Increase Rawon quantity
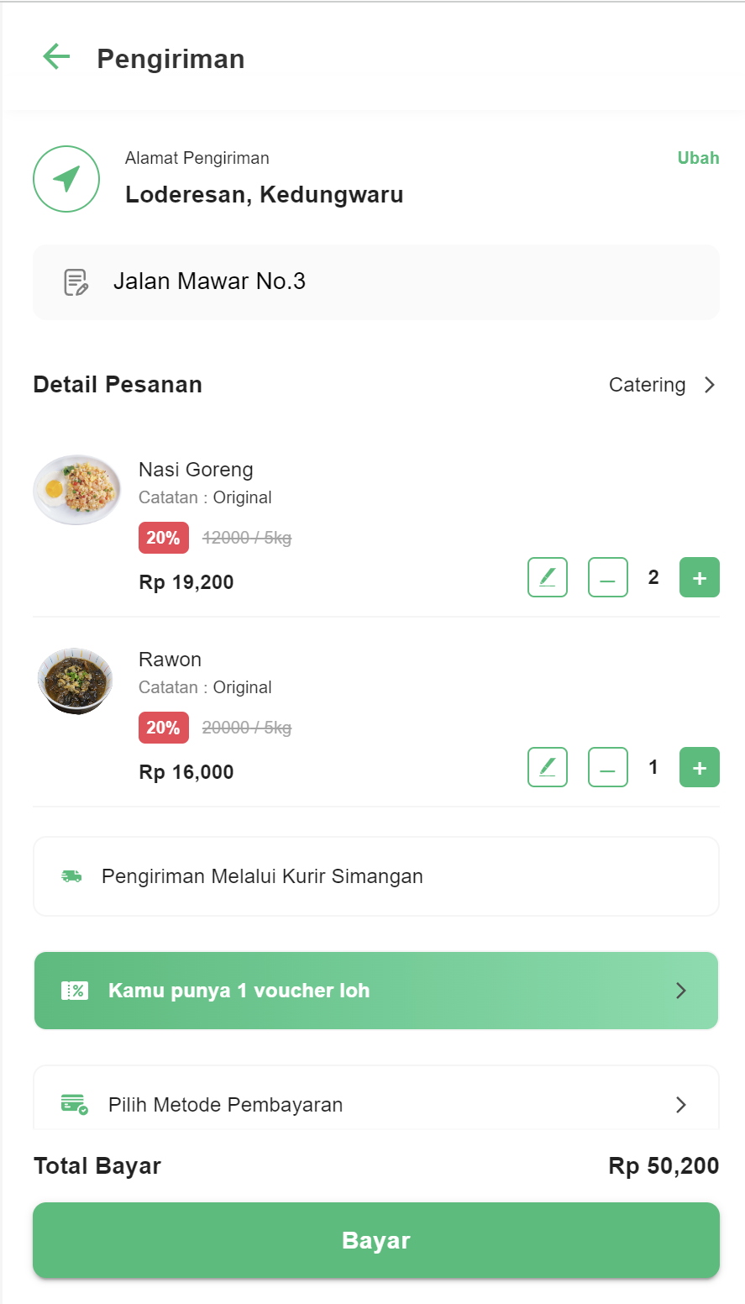 pyautogui.click(x=700, y=767)
